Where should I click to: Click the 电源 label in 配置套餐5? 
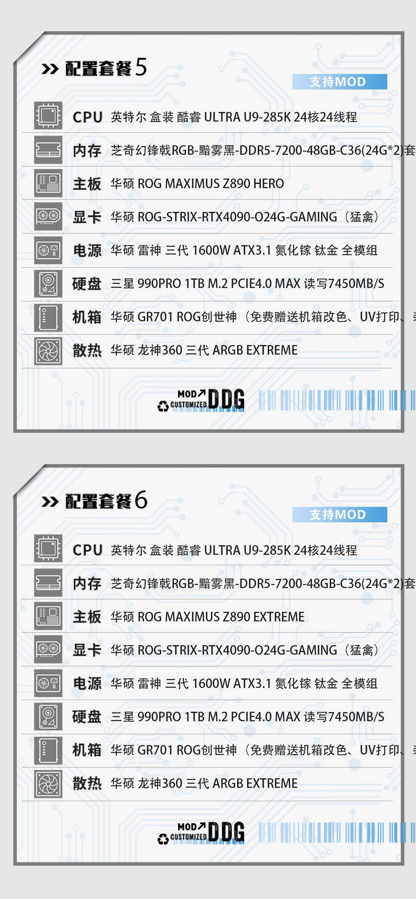click(87, 251)
